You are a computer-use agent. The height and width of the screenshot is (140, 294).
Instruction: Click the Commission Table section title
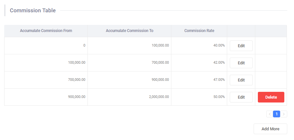click(33, 11)
